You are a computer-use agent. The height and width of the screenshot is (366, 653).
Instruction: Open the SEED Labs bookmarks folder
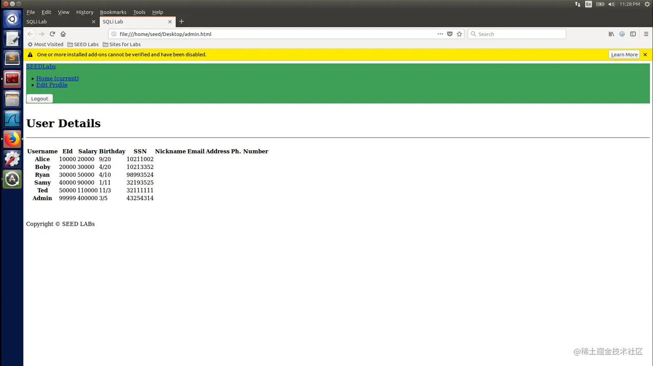click(x=83, y=44)
